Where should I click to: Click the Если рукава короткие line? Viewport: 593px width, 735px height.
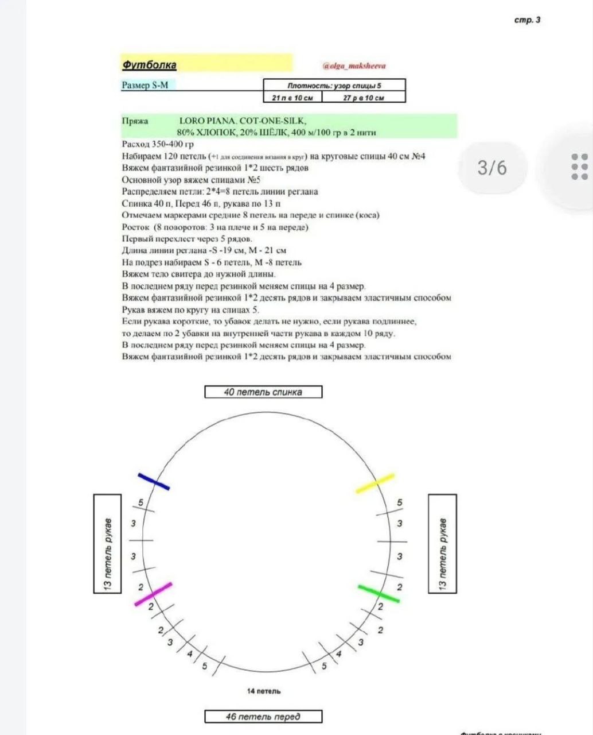tap(269, 322)
